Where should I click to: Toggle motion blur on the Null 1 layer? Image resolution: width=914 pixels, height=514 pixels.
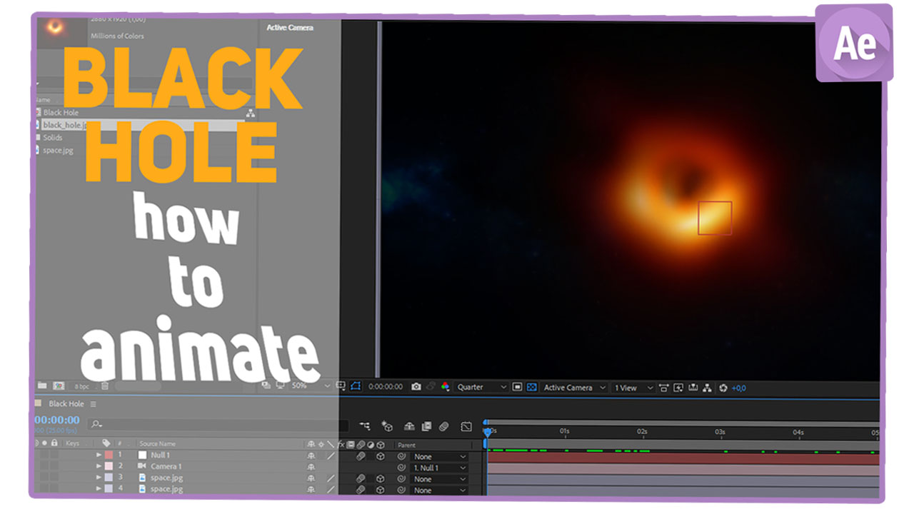click(361, 456)
